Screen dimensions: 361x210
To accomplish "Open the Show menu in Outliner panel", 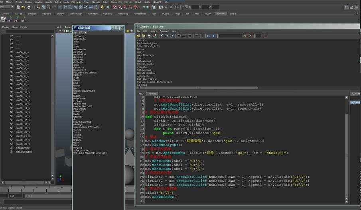I will pyautogui.click(x=15, y=27).
